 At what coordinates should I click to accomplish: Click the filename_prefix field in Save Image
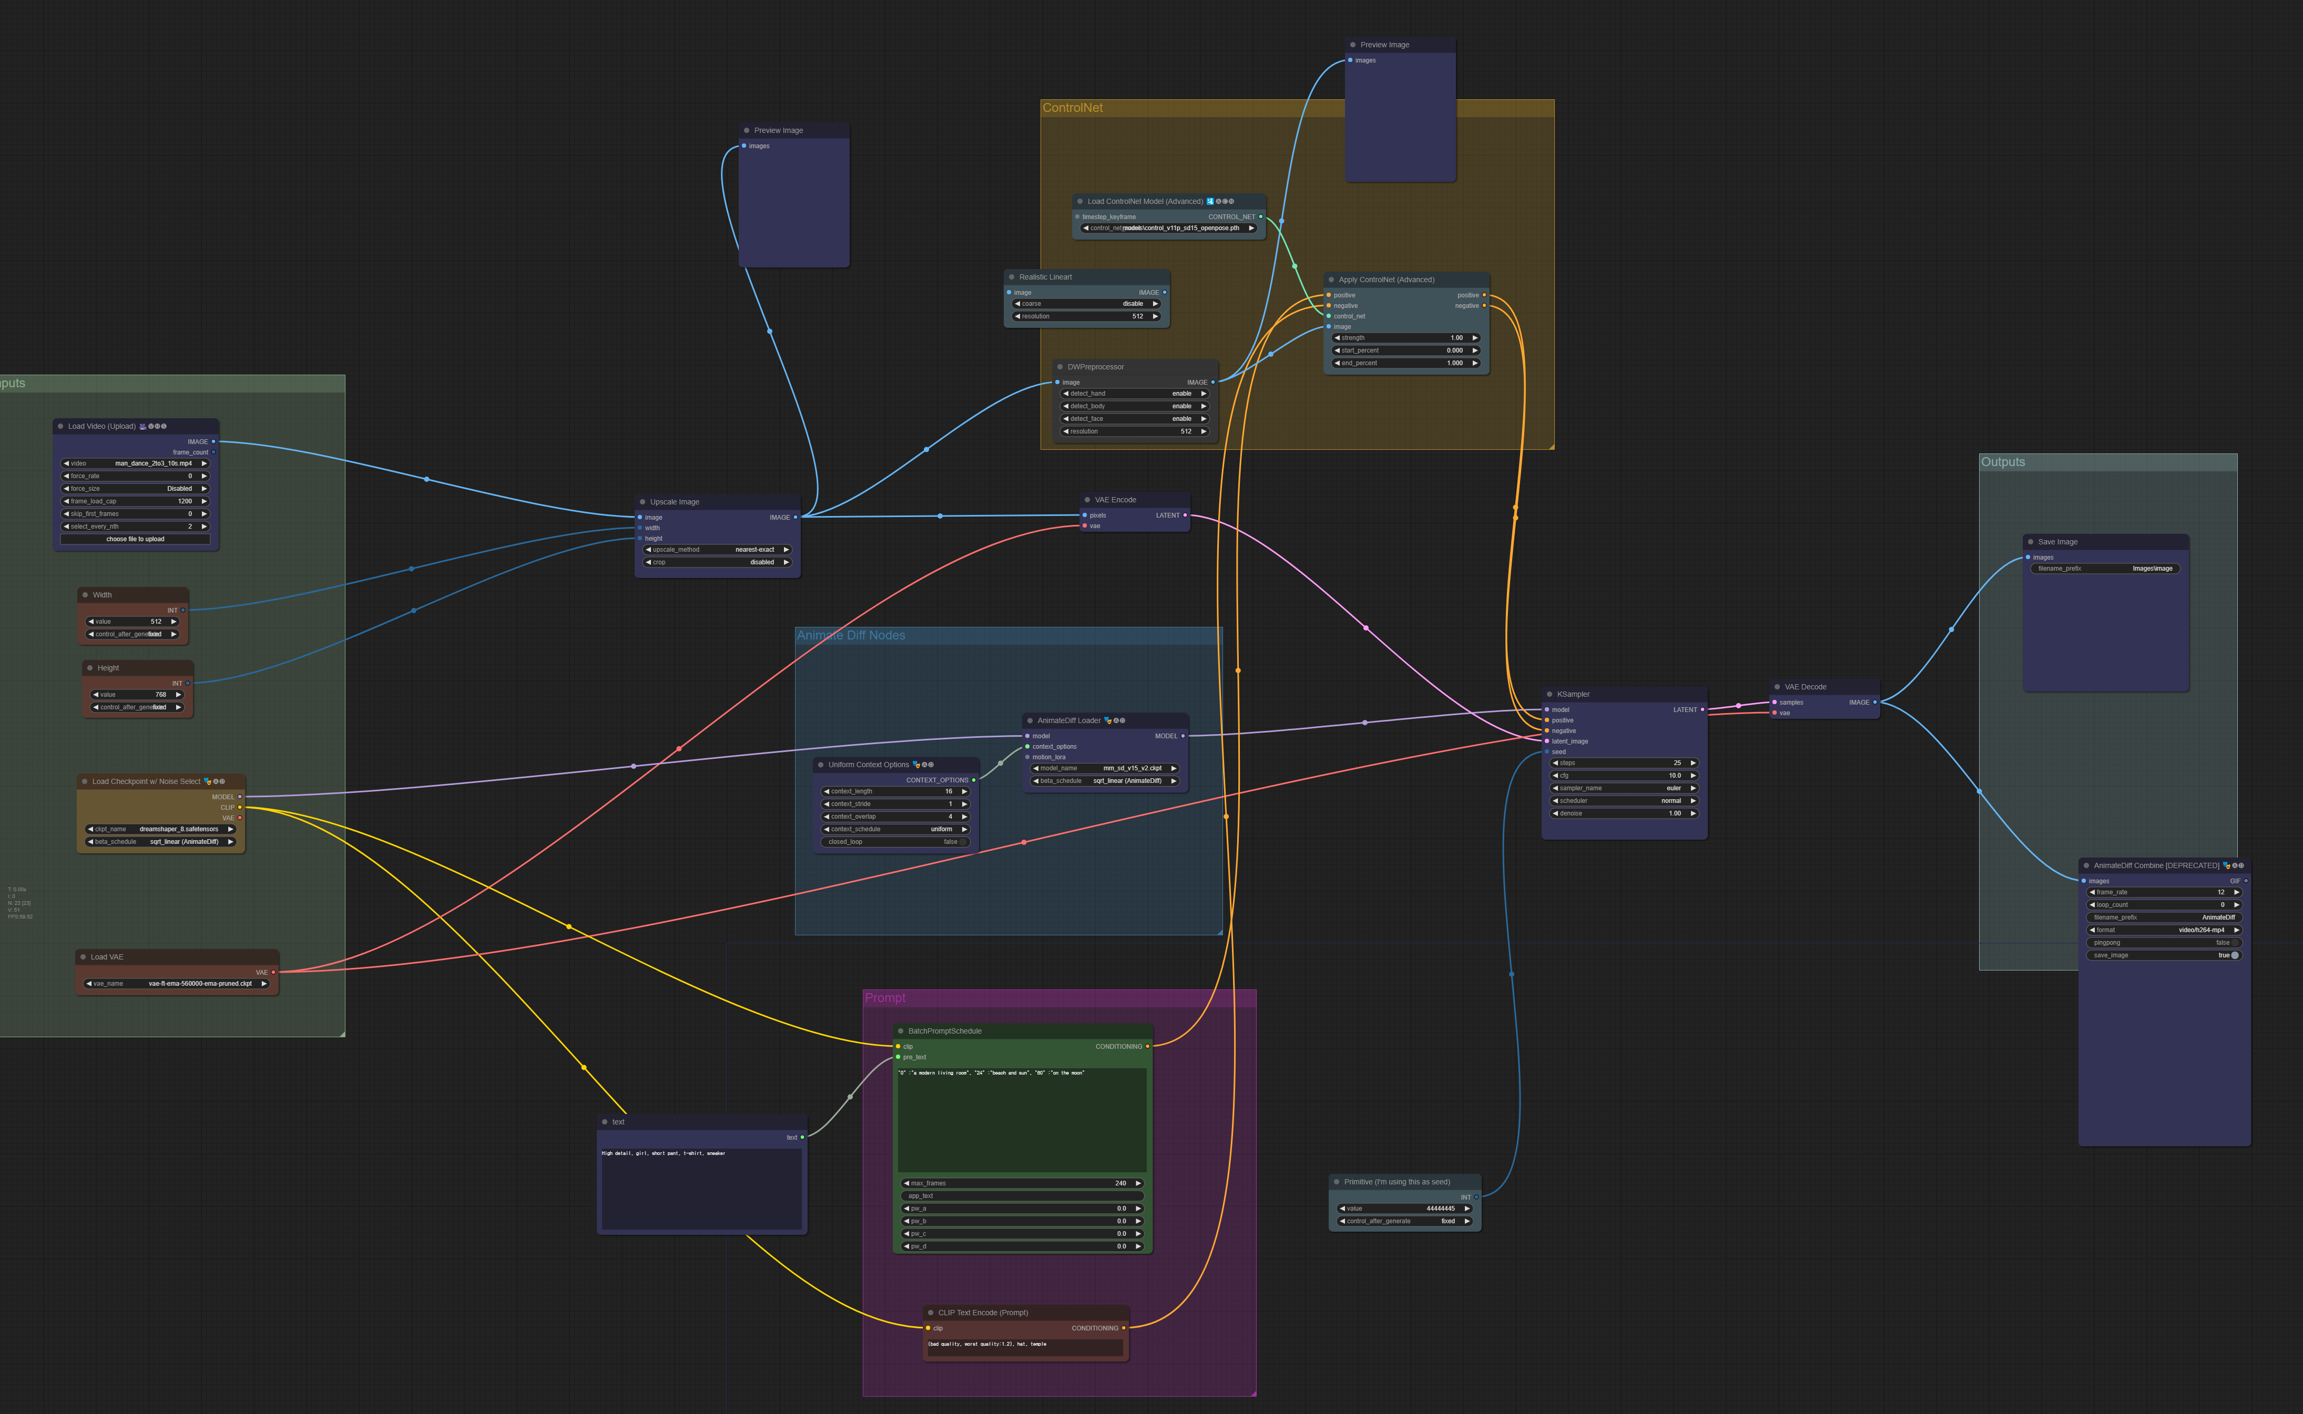pyautogui.click(x=2105, y=569)
